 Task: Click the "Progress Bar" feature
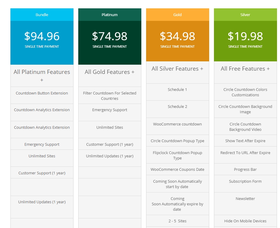pos(245,169)
